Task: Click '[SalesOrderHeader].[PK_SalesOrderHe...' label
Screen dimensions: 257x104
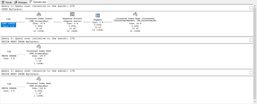Action: click(x=135, y=21)
